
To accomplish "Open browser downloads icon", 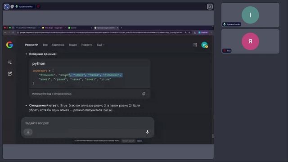I will [195, 32].
